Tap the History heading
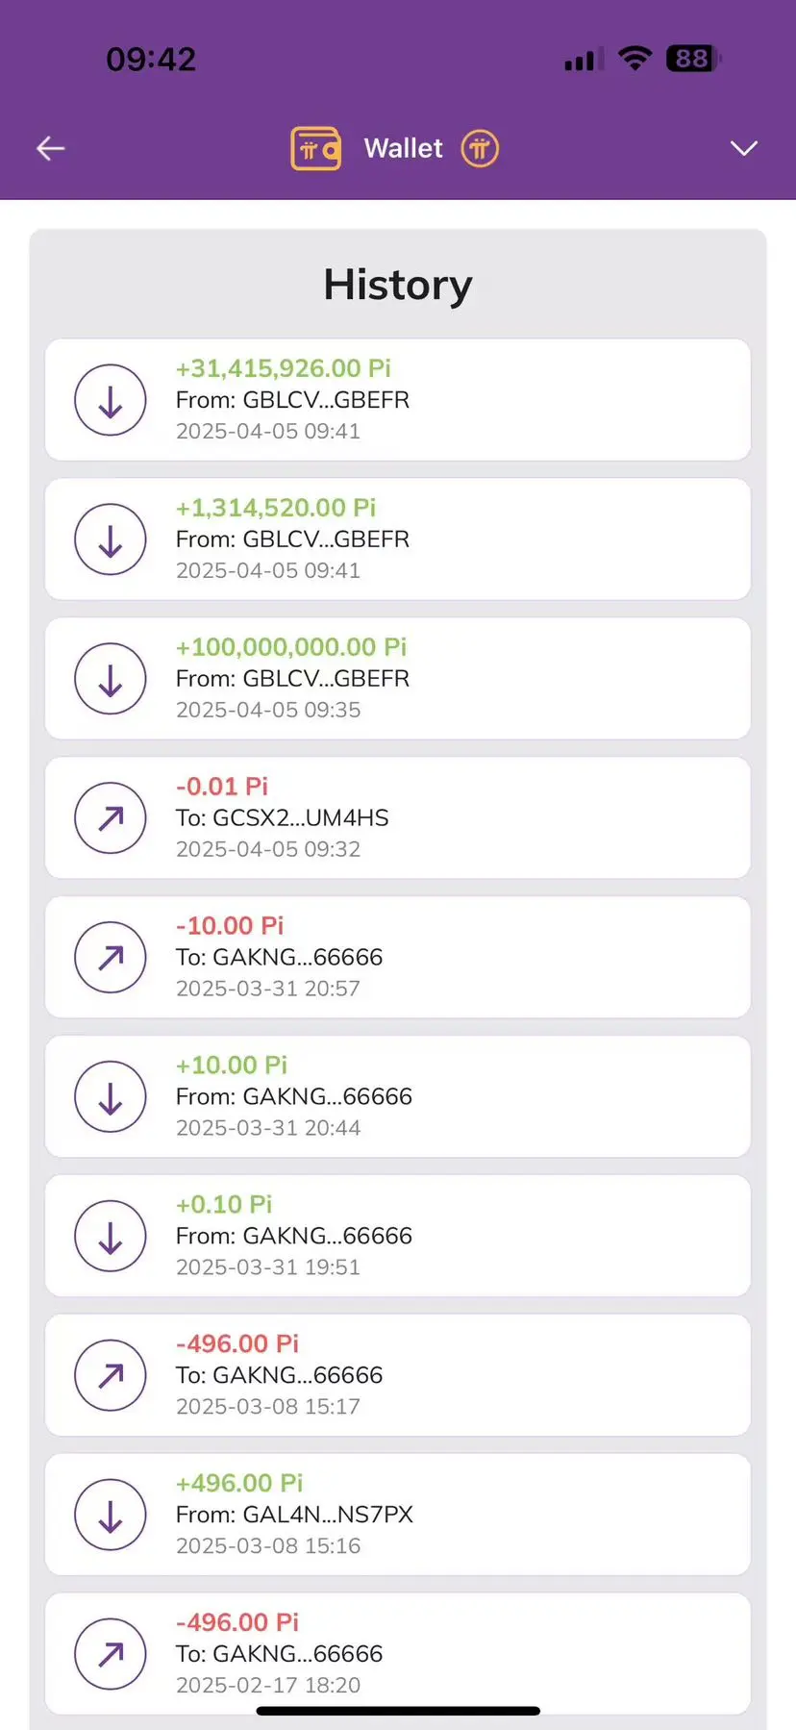This screenshot has width=796, height=1730. point(398,285)
